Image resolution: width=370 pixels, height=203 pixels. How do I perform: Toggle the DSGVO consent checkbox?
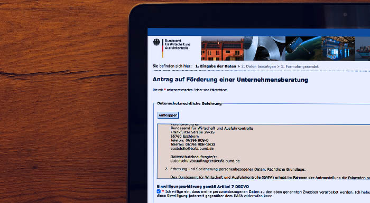pos(159,191)
